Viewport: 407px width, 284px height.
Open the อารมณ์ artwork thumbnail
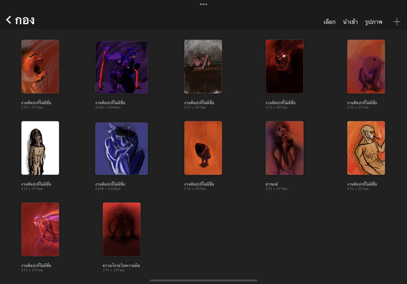(x=285, y=148)
